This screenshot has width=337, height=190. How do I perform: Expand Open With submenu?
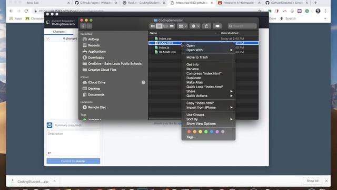pyautogui.click(x=209, y=50)
